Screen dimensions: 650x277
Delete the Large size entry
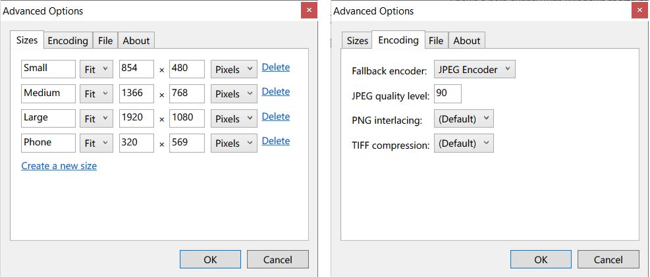click(275, 116)
